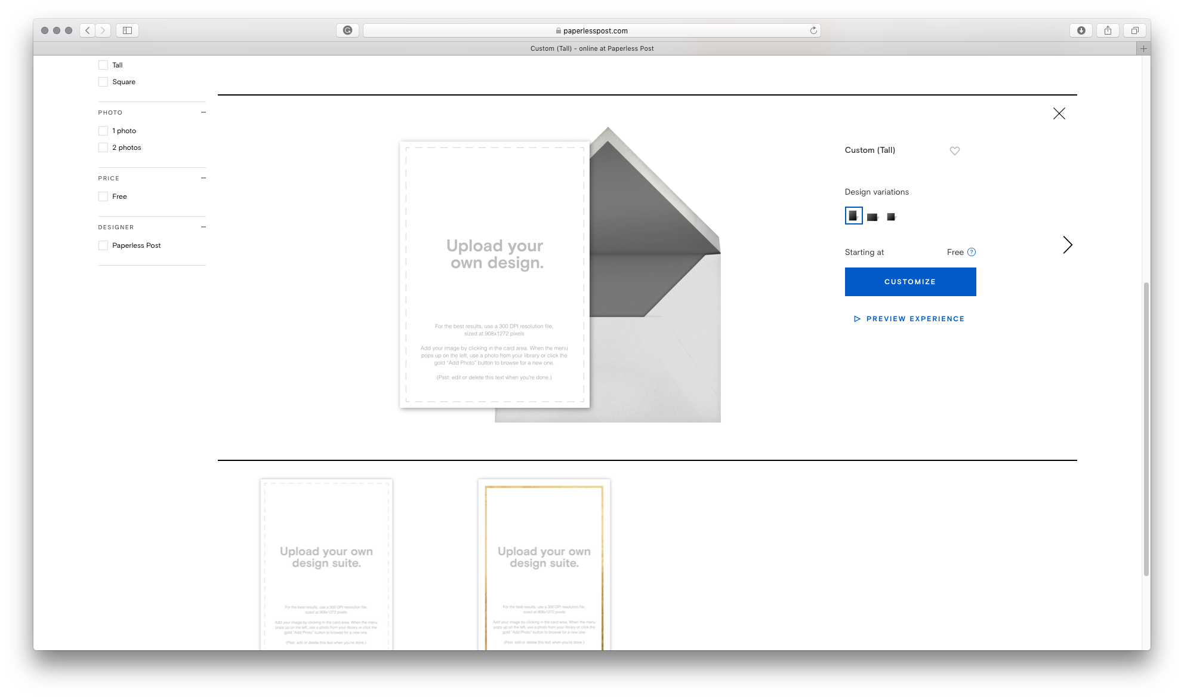Show Safari sidebar
This screenshot has height=698, width=1184.
pos(127,30)
